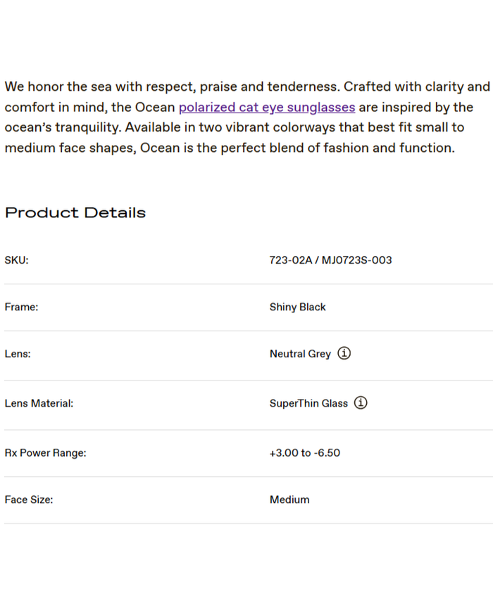This screenshot has width=493, height=598.
Task: Select the Neutral Grey lens text
Action: pyautogui.click(x=299, y=354)
